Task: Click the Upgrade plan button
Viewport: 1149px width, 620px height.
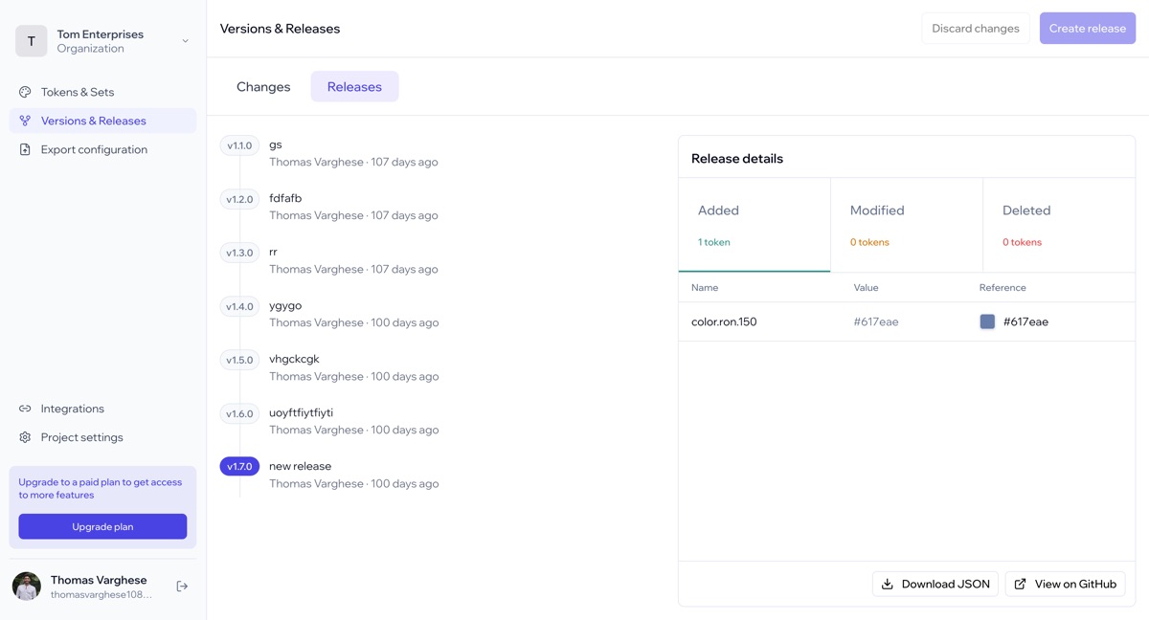Action: 102,526
